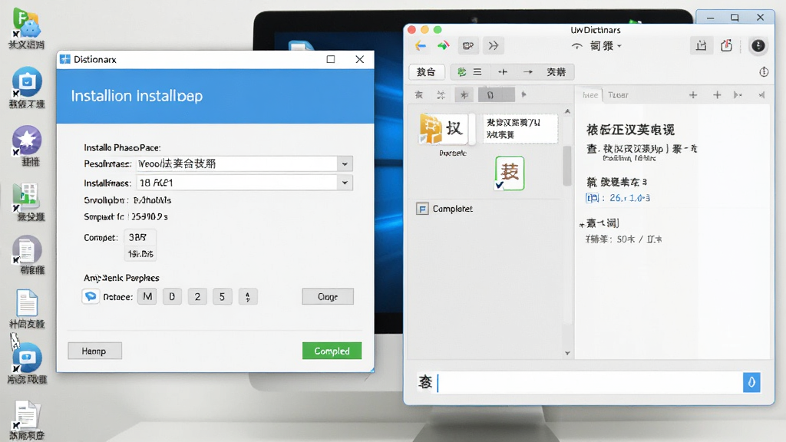Select the 5 button in the Dctace row
786x442 pixels.
click(x=222, y=297)
